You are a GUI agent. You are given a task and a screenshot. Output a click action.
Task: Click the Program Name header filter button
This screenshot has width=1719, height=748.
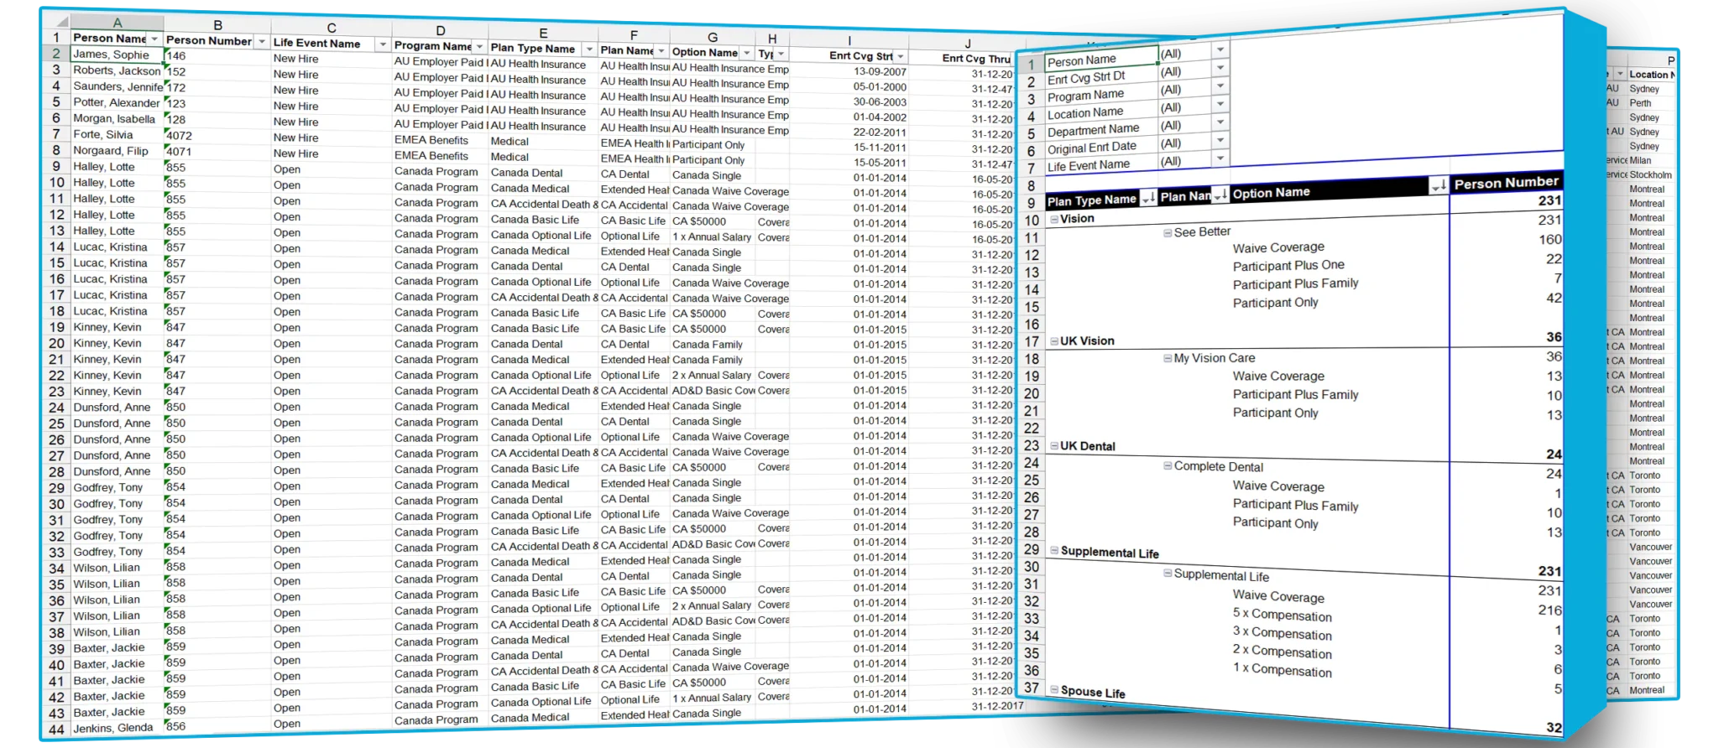[x=479, y=47]
